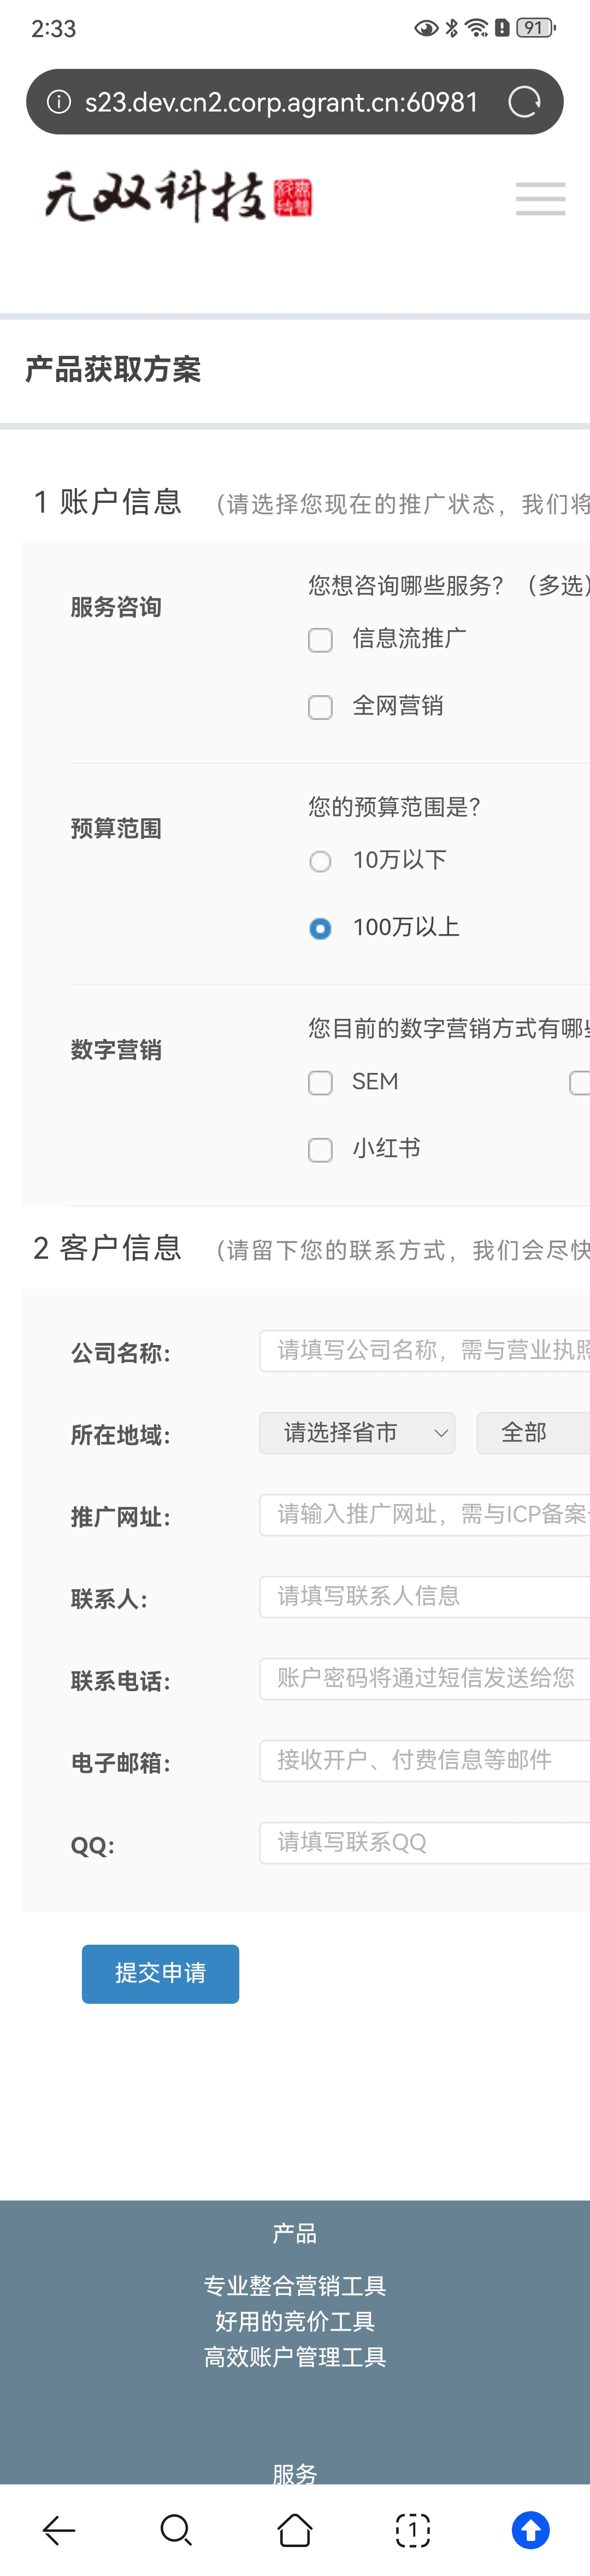The height and width of the screenshot is (2576, 590).
Task: Tap the site info icon in address bar
Action: [59, 102]
